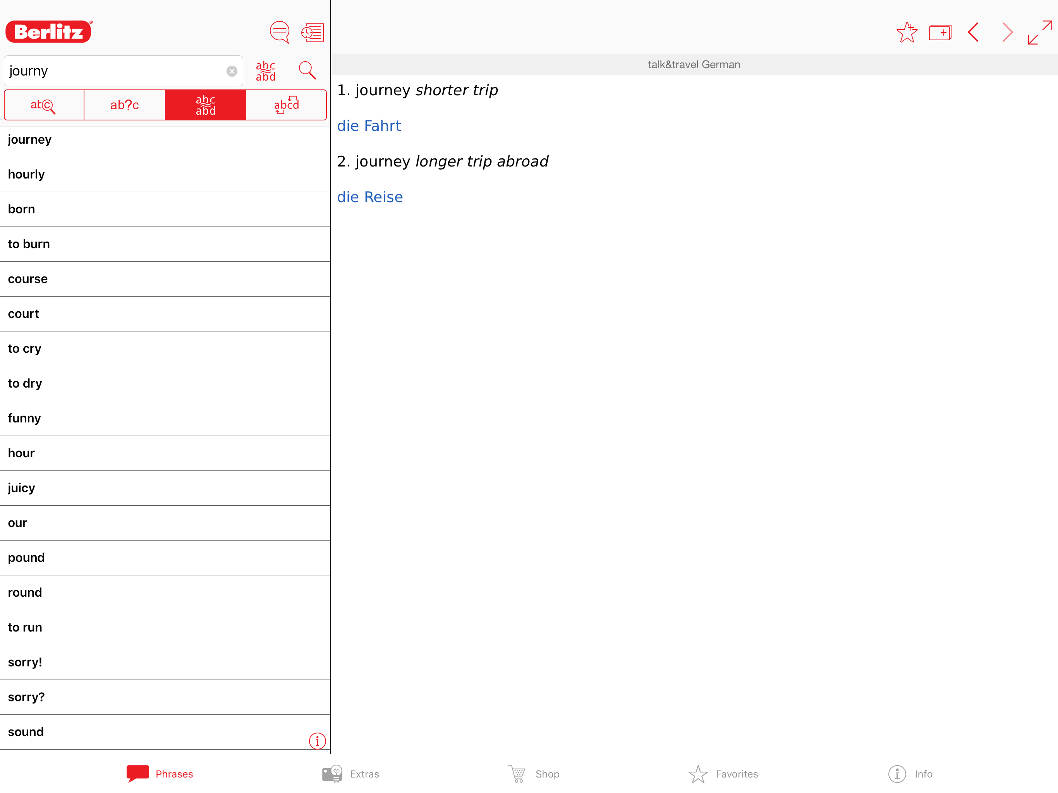
Task: Select the similar words search mode
Action: (206, 105)
